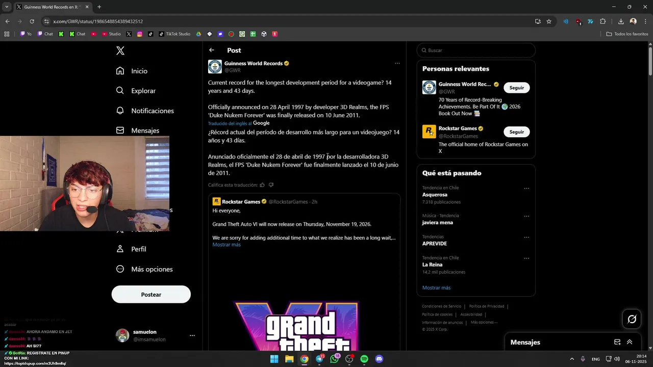
Task: Reload the page in Chrome
Action: pos(32,21)
